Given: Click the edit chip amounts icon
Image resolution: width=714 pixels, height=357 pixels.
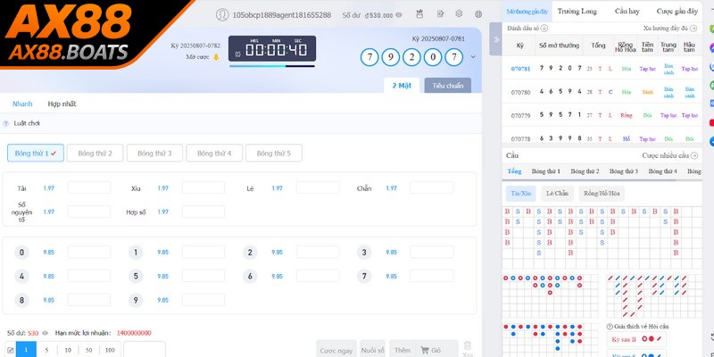Looking at the screenshot, I should click(x=11, y=351).
